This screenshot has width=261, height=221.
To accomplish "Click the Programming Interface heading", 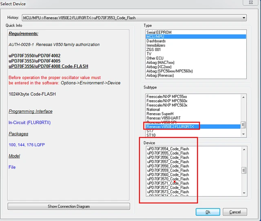I will (31, 112).
